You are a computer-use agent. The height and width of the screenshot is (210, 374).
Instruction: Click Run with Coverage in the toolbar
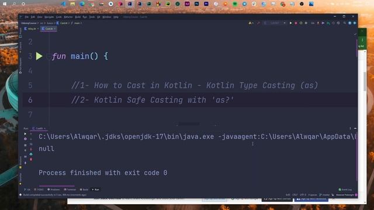pyautogui.click(x=301, y=23)
